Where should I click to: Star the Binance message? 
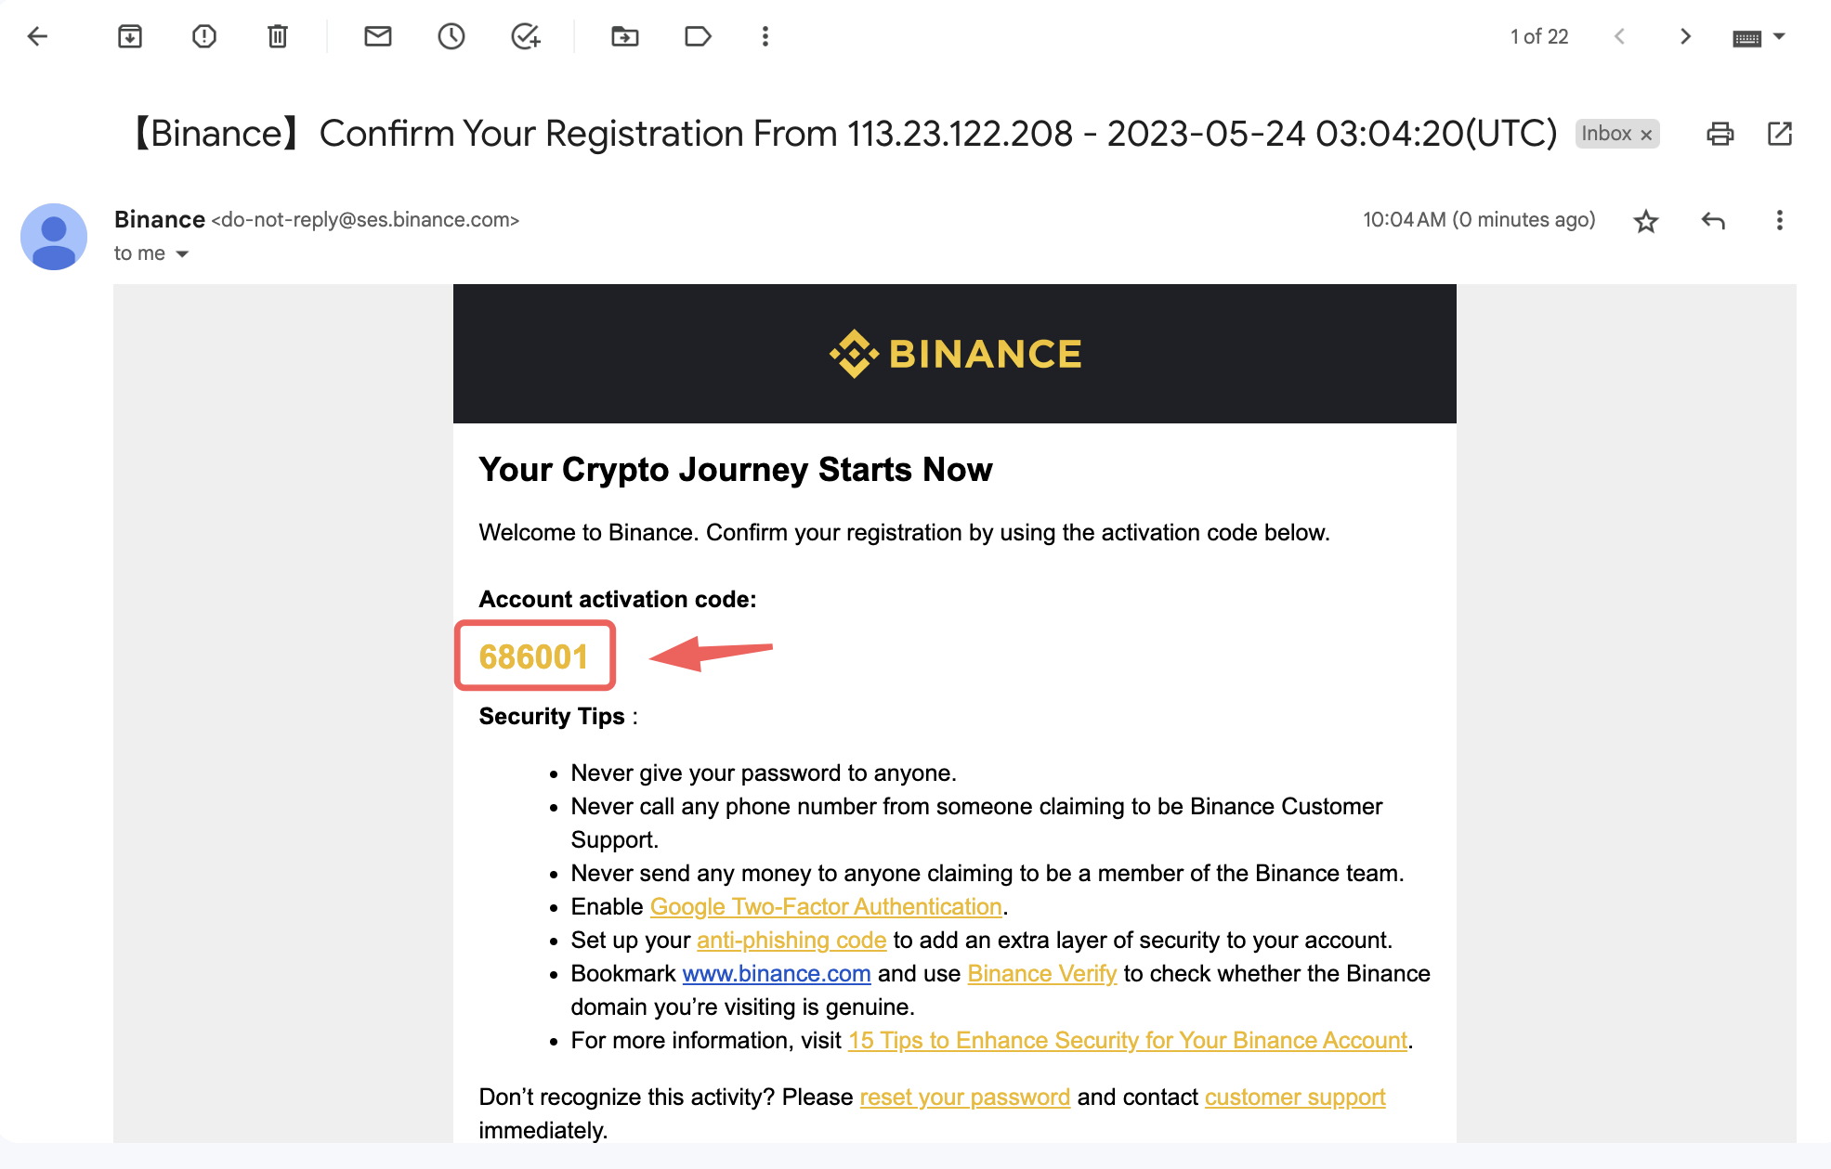coord(1644,221)
